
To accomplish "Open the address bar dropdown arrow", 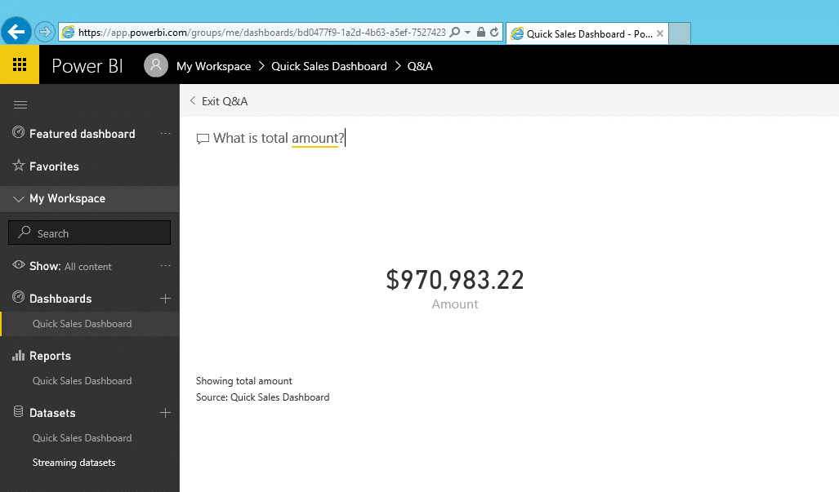I will (x=467, y=33).
